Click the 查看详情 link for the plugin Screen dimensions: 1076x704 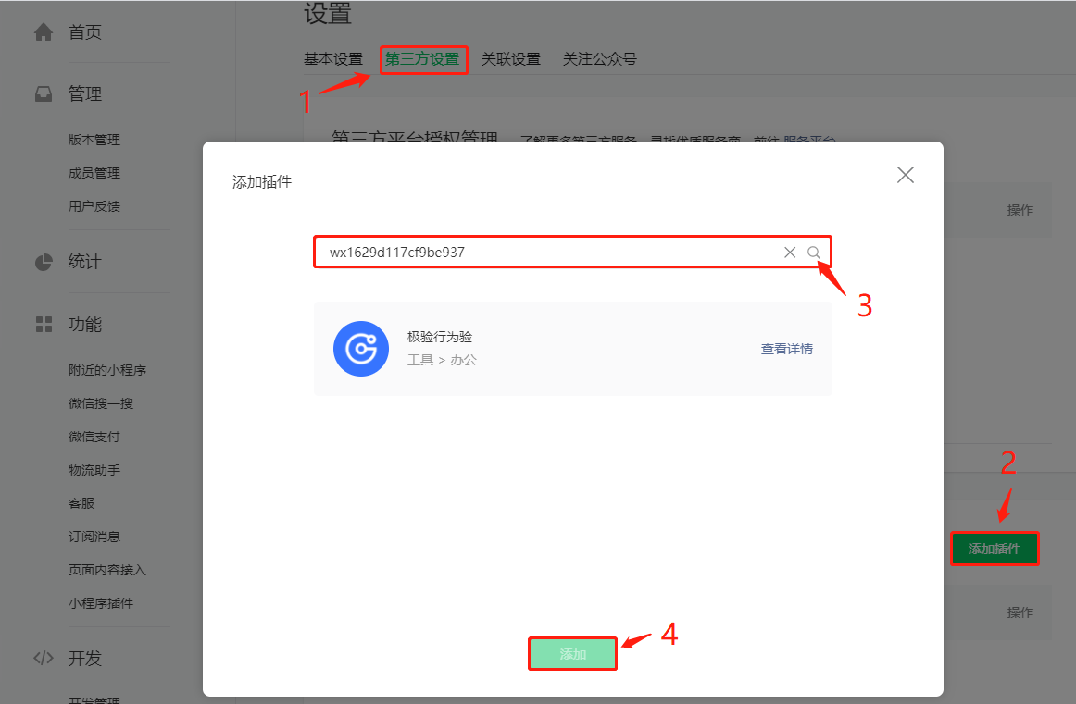(x=787, y=349)
